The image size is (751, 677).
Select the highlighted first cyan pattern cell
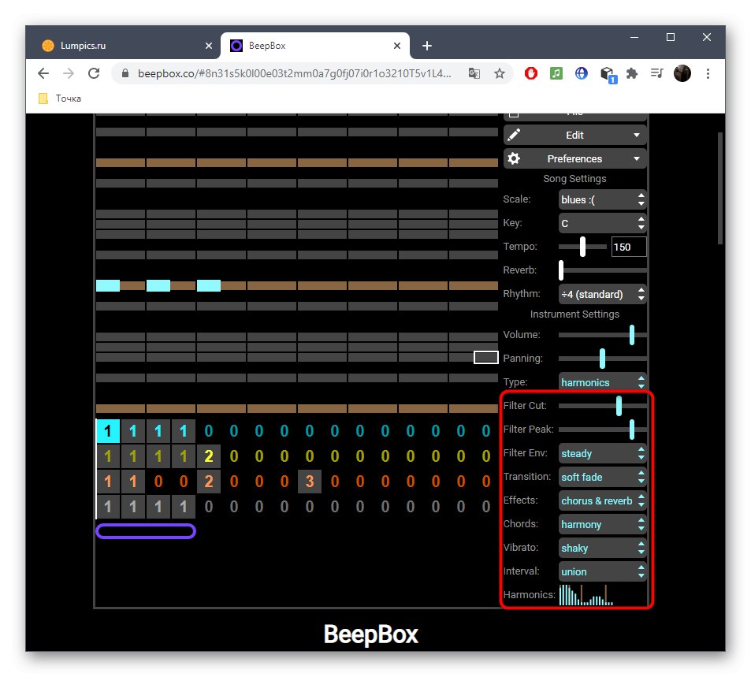tap(108, 431)
